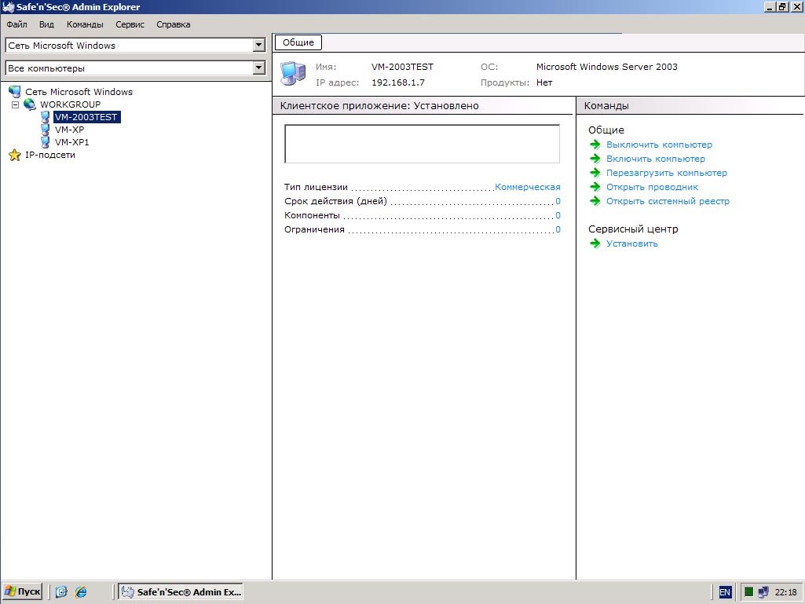
Task: Click the Срок действия (дней) value 0
Action: (x=558, y=201)
